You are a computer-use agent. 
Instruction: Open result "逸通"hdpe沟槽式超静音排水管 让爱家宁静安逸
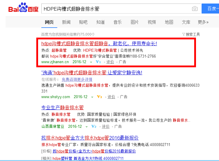coord(92,73)
